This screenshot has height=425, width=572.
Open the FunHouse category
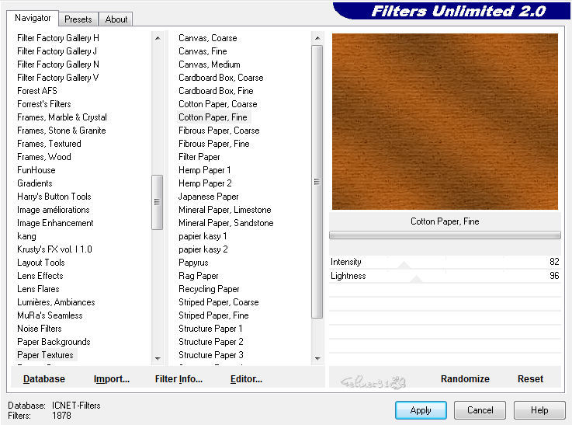[36, 170]
